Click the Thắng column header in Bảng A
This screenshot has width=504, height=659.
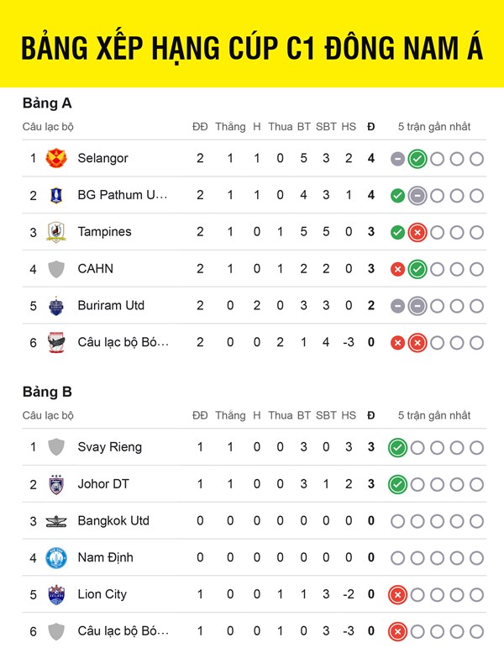point(230,127)
